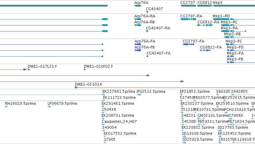Select the EP21853.3prime EST label
This screenshot has height=144, width=255.
tap(195, 92)
